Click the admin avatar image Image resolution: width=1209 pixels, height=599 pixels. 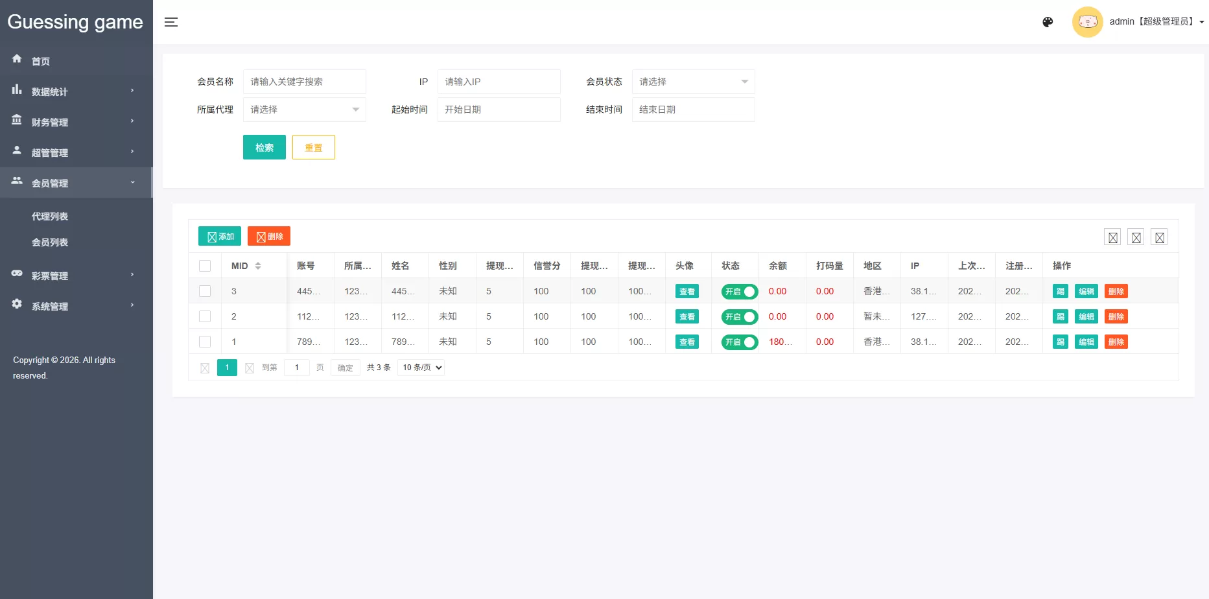[1087, 22]
